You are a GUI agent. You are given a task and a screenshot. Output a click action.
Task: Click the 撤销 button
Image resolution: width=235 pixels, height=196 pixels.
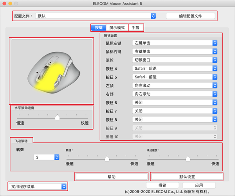point(163,185)
